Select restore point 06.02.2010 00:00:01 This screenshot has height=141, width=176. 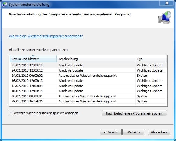coord(88,96)
